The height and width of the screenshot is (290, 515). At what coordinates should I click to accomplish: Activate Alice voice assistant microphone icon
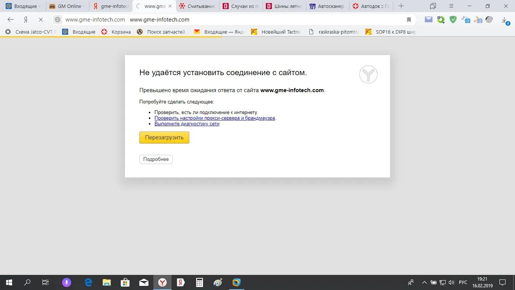click(67, 282)
